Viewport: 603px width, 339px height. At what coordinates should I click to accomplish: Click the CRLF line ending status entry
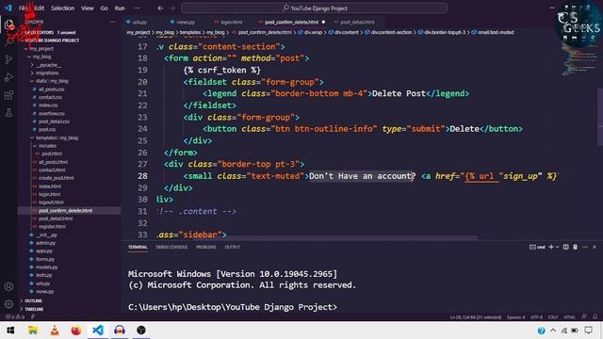pyautogui.click(x=553, y=317)
